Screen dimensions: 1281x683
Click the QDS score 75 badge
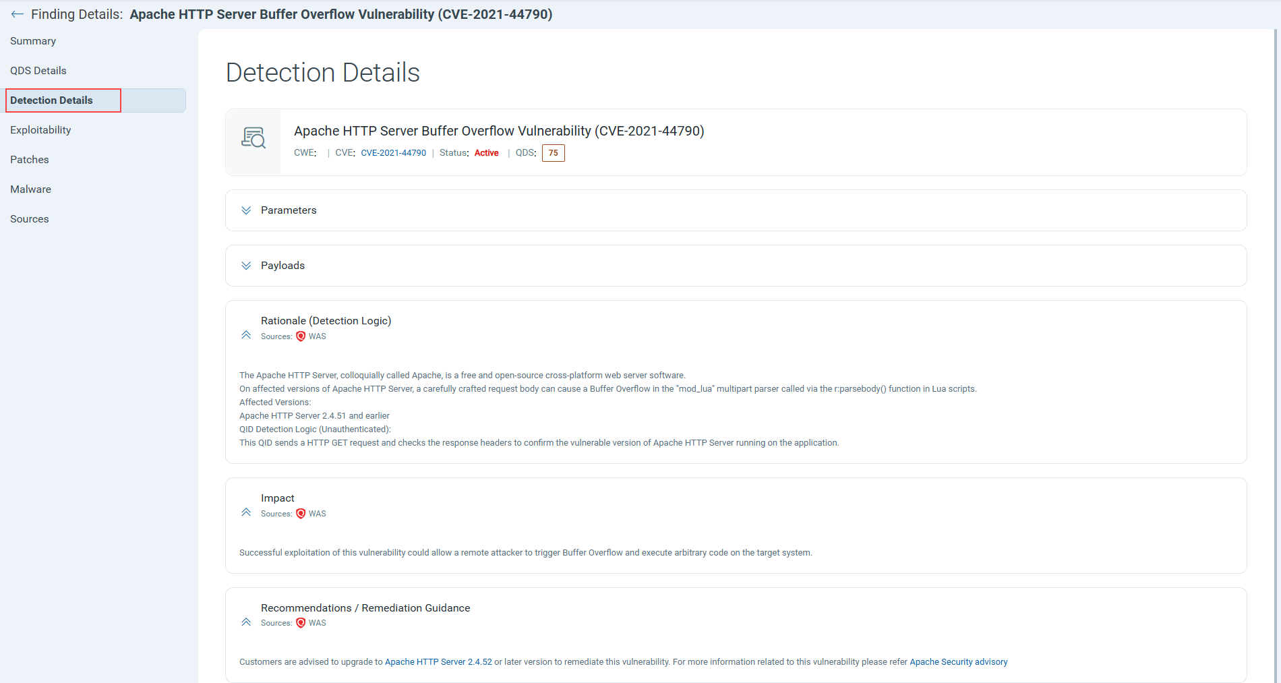coord(553,153)
